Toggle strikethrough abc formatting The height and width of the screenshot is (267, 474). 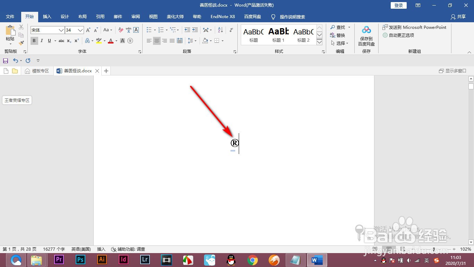(x=61, y=41)
